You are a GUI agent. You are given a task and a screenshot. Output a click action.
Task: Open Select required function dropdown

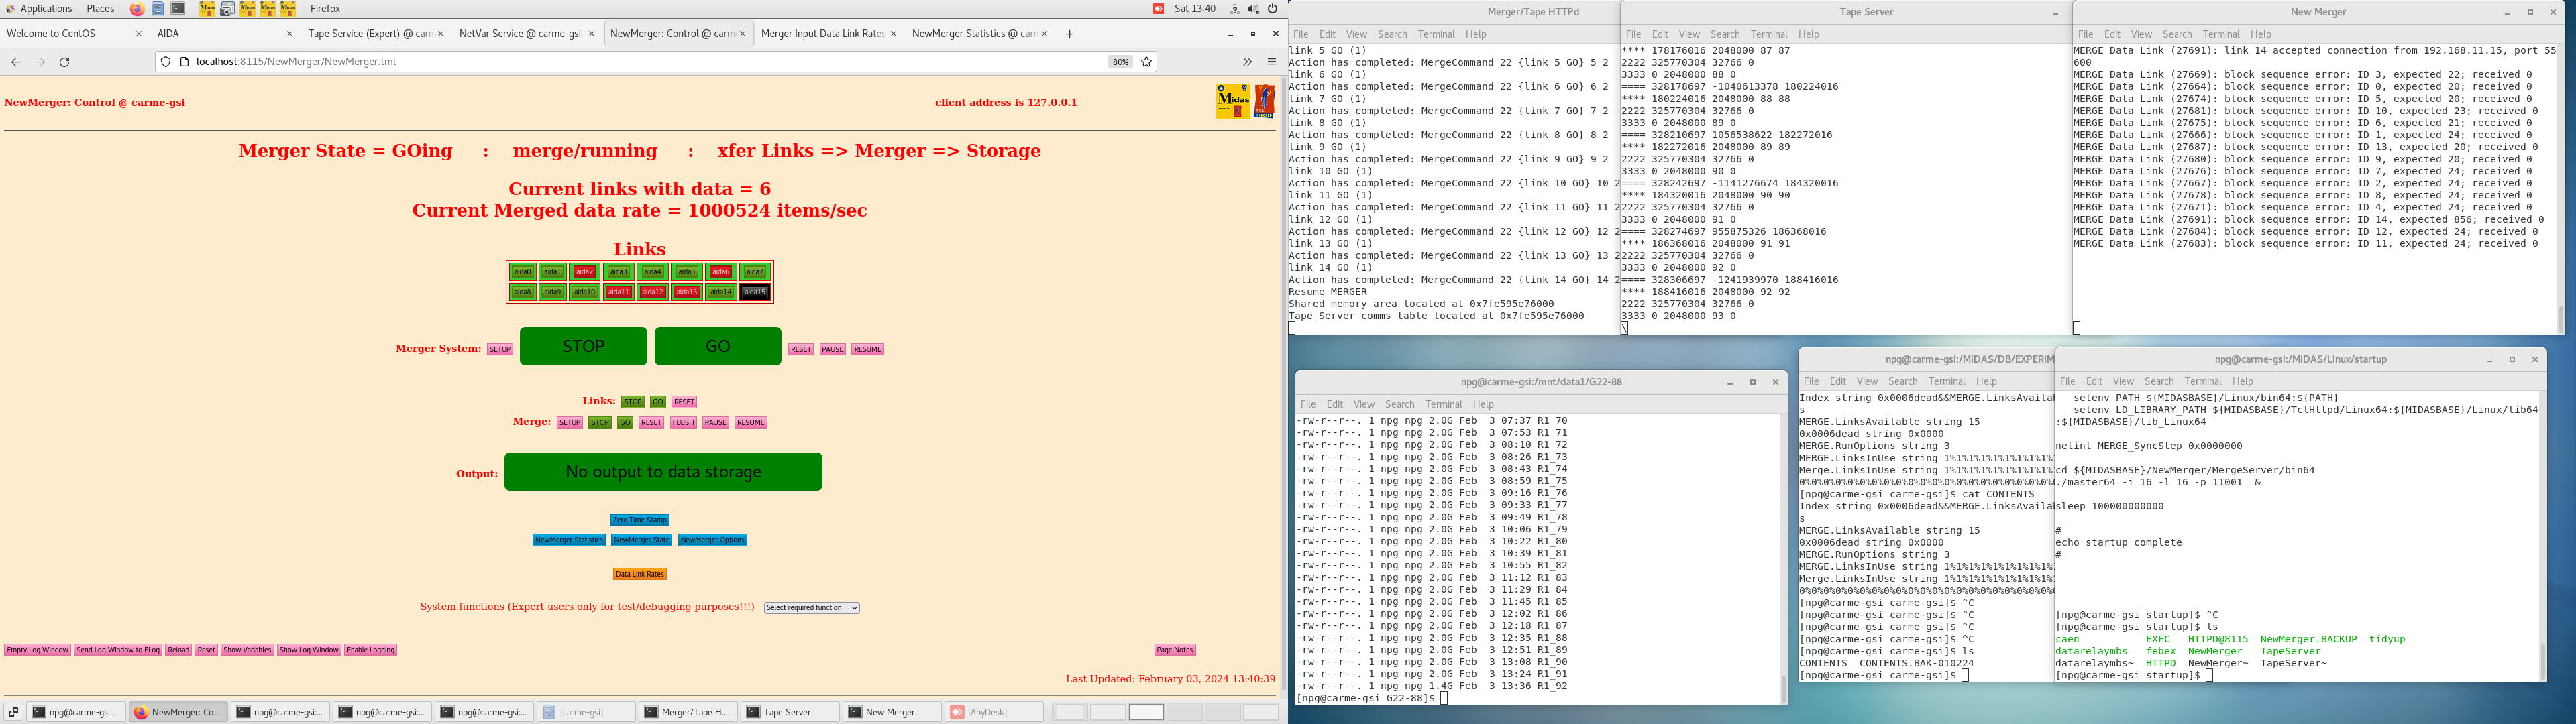(x=811, y=608)
